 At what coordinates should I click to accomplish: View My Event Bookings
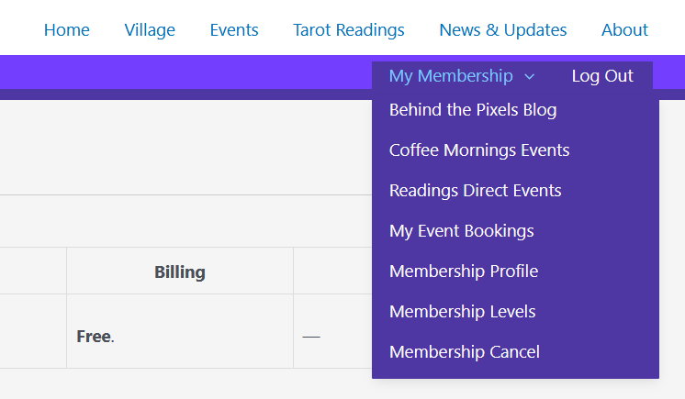[x=462, y=231]
